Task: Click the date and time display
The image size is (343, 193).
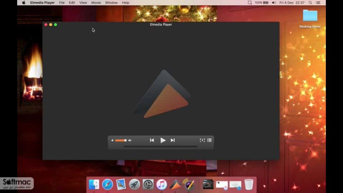Action: click(292, 3)
